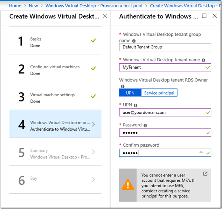Click chevron arrow on Buy step row
Image resolution: width=222 pixels, height=209 pixels.
point(93,180)
